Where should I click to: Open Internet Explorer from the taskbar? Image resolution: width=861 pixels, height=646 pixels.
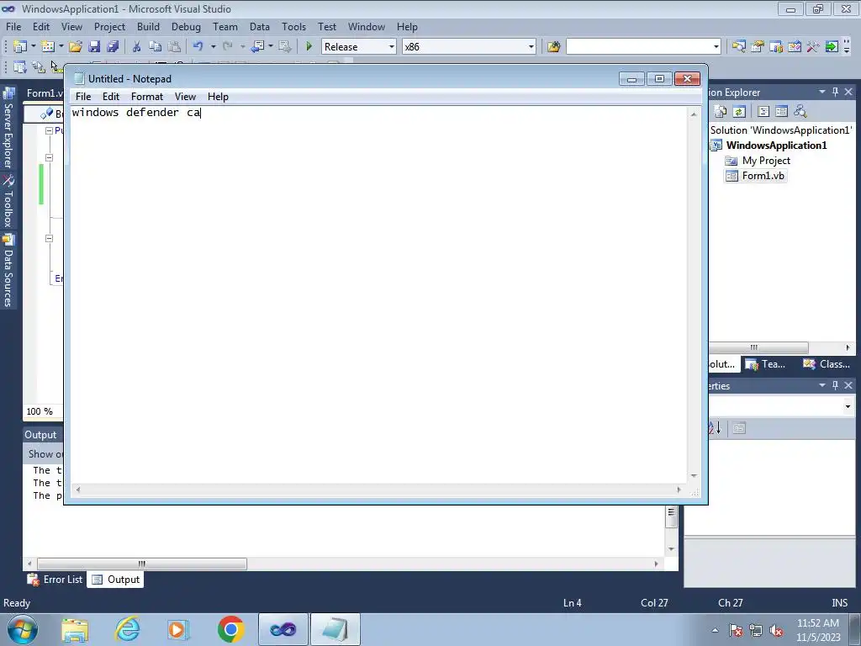pos(127,629)
